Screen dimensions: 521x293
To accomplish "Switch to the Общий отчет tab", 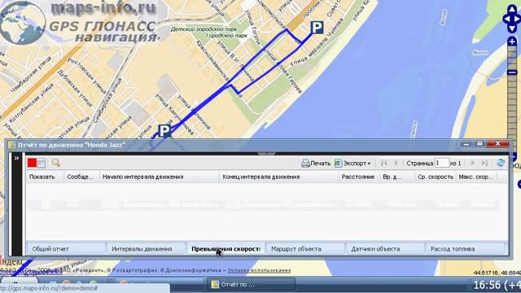I will coord(66,249).
